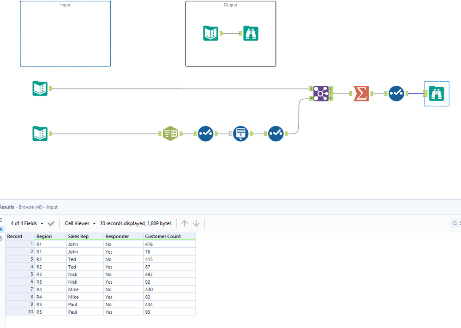
Task: Click the Results panel options menu icon
Action: 2,220
